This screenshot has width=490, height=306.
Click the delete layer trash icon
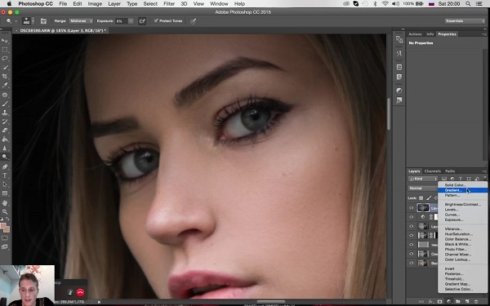[x=476, y=302]
